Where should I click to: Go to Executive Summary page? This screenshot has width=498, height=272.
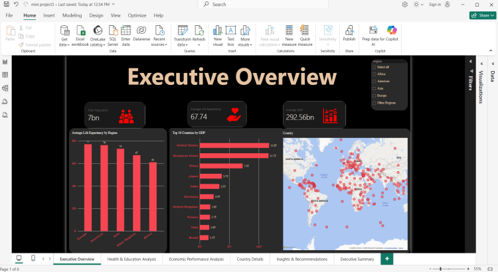(357, 259)
